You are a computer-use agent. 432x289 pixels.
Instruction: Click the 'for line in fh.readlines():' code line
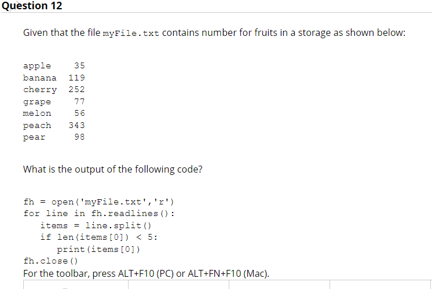click(x=99, y=214)
